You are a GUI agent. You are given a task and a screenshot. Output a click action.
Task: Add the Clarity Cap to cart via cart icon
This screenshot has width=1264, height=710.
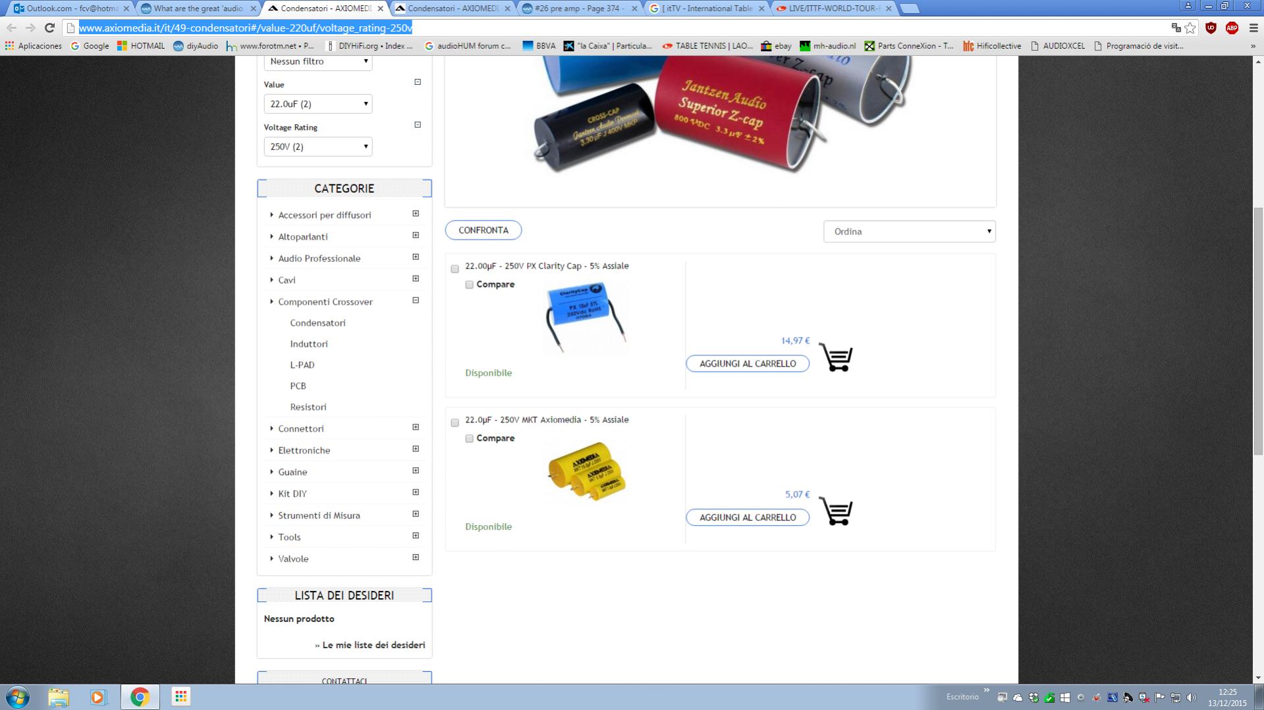[x=836, y=358]
